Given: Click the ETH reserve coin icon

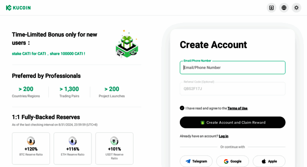Looking at the screenshot, I should pos(73,141).
